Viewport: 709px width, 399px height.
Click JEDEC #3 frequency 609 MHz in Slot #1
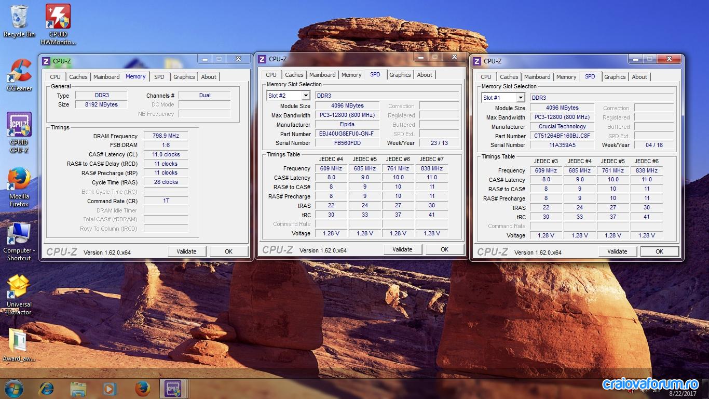pyautogui.click(x=546, y=171)
